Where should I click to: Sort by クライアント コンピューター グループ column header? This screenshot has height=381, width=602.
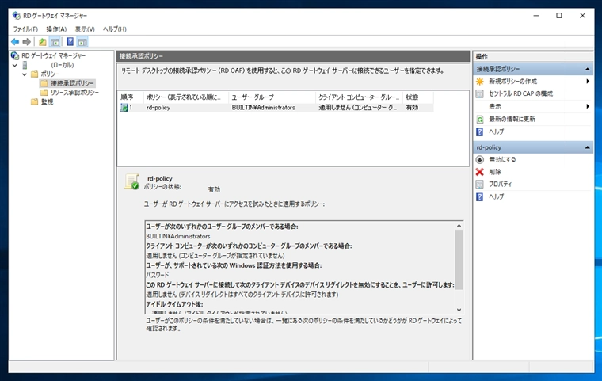[x=359, y=97]
